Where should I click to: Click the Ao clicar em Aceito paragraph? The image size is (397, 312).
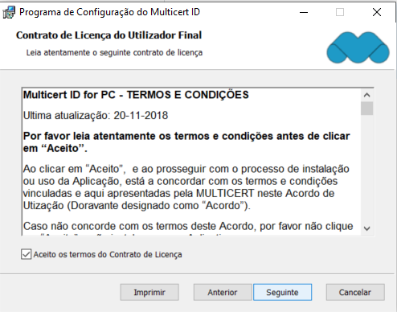click(x=186, y=187)
